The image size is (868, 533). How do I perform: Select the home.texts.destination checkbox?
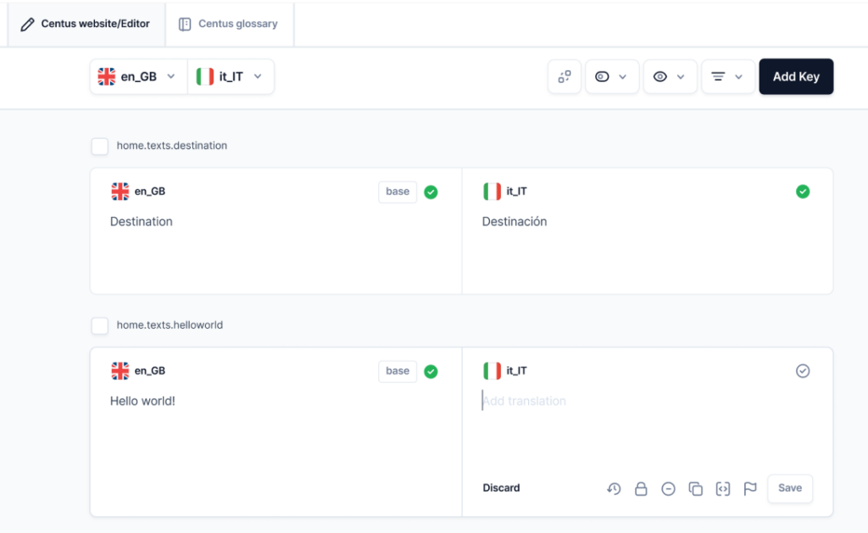99,146
